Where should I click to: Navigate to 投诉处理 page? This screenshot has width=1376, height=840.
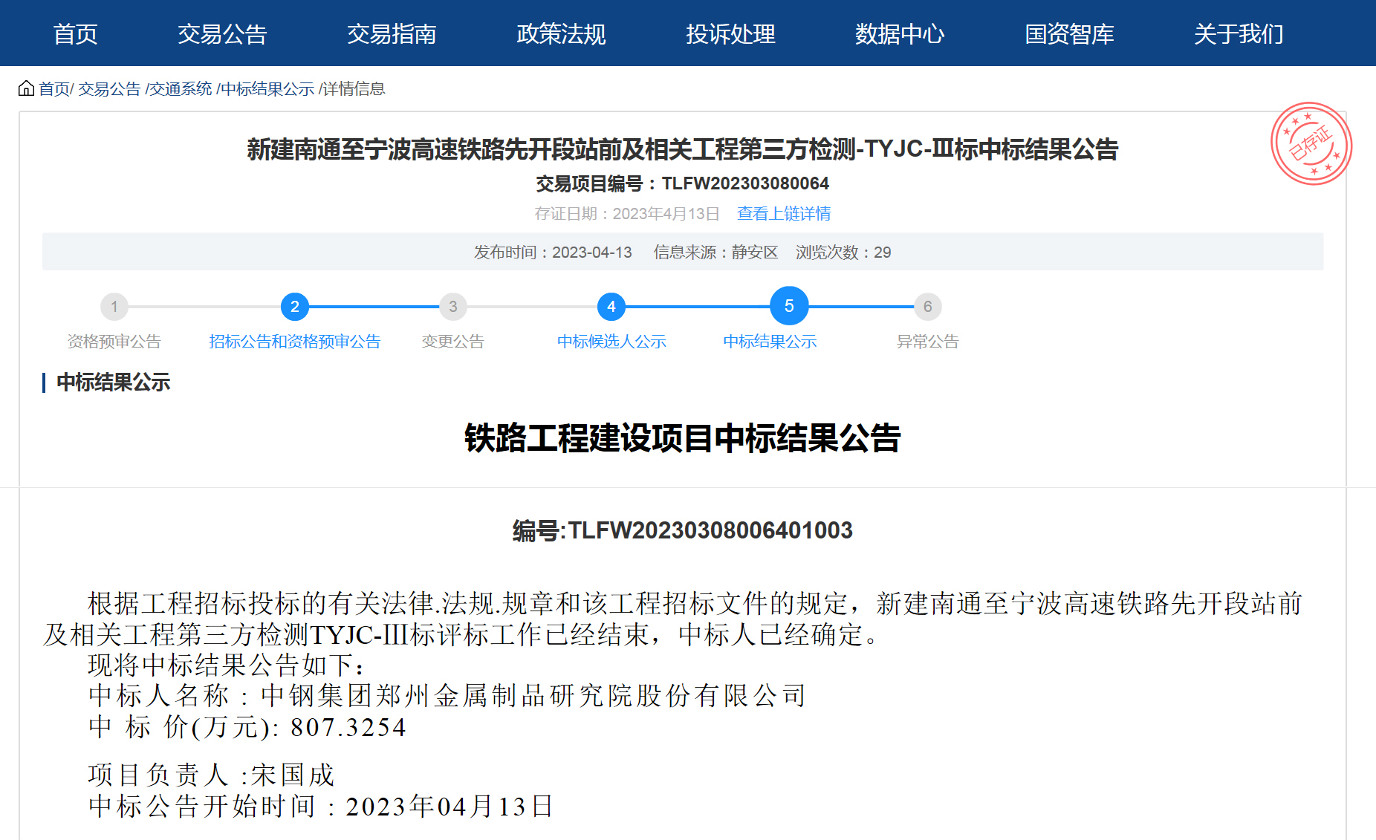[x=730, y=34]
